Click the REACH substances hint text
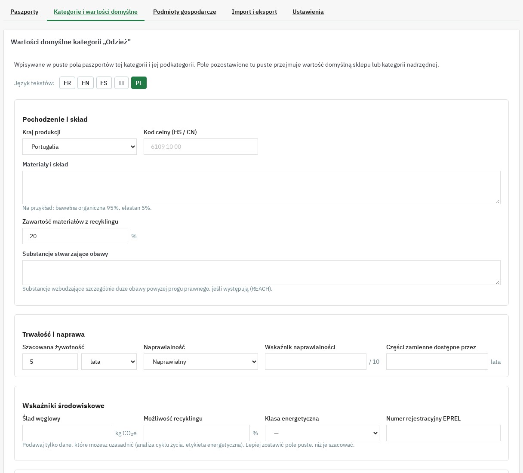The width and height of the screenshot is (523, 473). [148, 289]
